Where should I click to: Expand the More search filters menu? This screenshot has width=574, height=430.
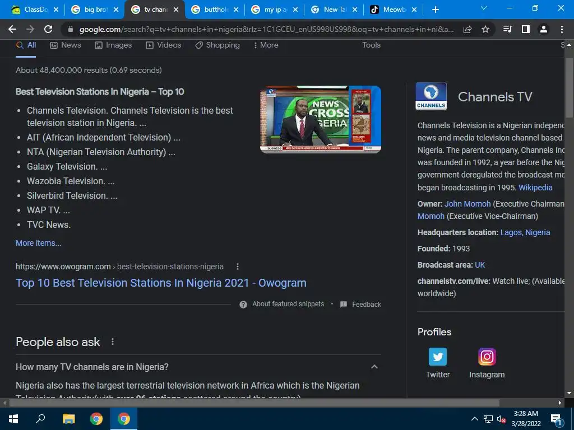[266, 45]
